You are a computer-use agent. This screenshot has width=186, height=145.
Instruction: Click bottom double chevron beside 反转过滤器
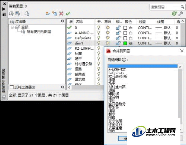click(62, 87)
